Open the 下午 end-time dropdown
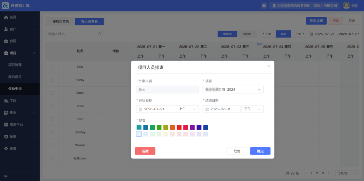The width and height of the screenshot is (364, 181). (x=252, y=109)
